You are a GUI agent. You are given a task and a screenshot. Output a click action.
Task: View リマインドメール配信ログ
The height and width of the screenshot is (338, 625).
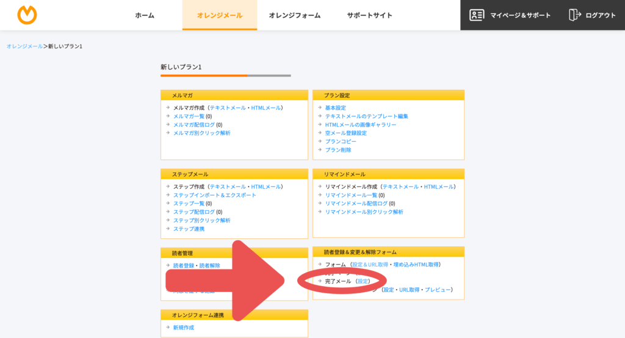[356, 204]
